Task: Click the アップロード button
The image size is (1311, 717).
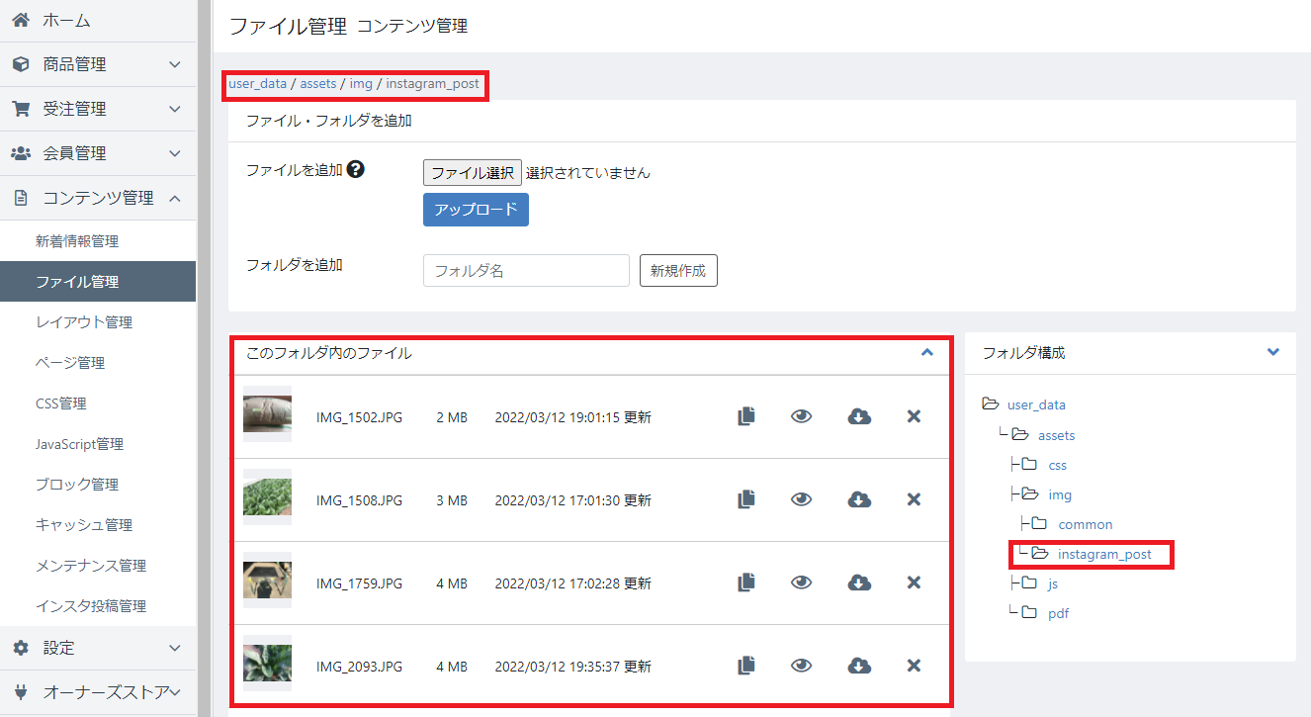Action: click(476, 210)
